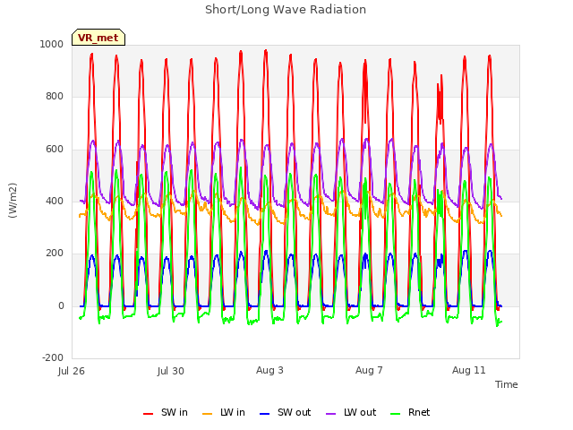Click the 200 y-axis tick label
573x430 pixels.
(x=55, y=253)
